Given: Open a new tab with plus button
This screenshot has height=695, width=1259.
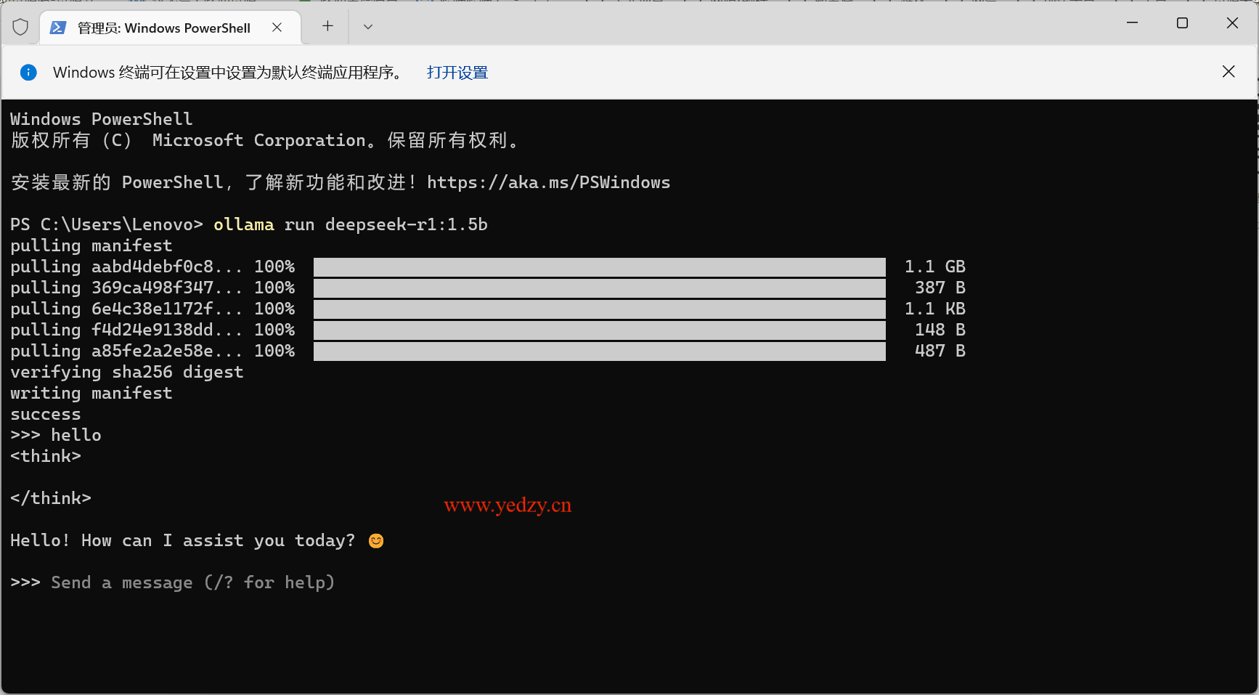Looking at the screenshot, I should (x=328, y=26).
